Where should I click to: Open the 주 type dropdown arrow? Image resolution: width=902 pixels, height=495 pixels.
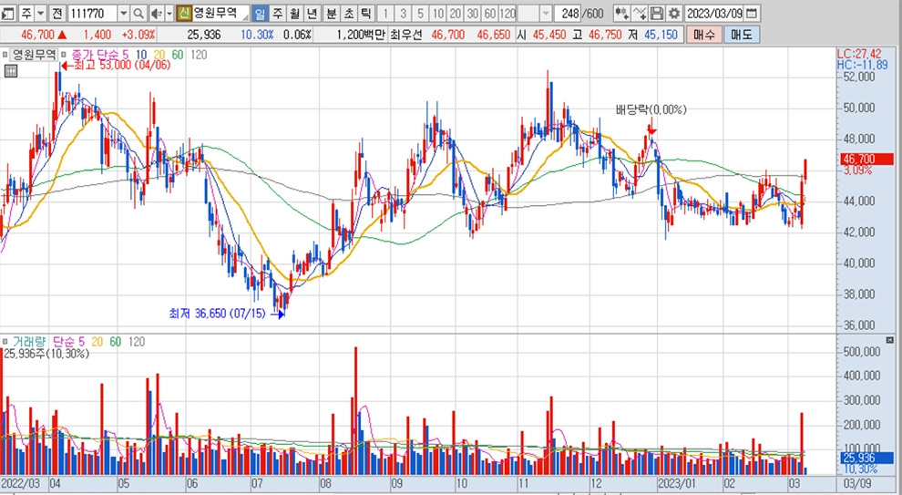pyautogui.click(x=41, y=14)
